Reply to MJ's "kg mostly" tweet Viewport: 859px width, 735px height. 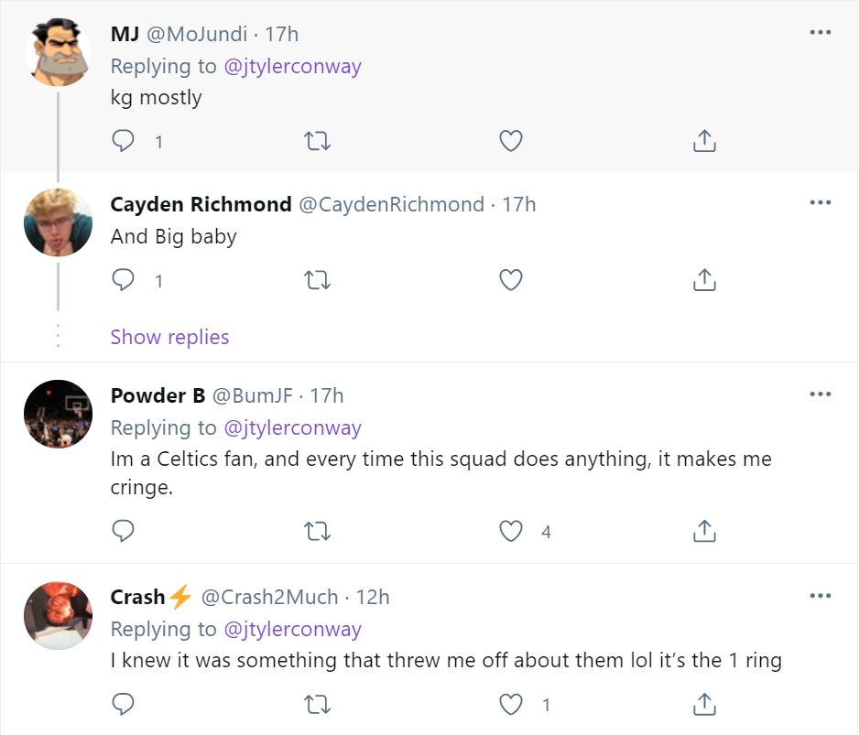pos(123,141)
